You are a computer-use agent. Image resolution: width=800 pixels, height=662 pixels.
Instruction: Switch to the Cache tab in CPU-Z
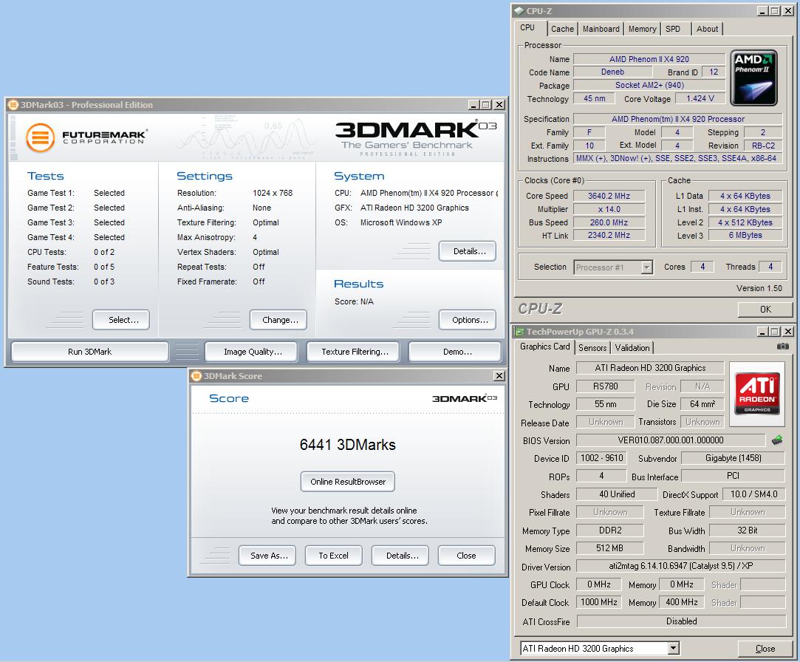562,29
